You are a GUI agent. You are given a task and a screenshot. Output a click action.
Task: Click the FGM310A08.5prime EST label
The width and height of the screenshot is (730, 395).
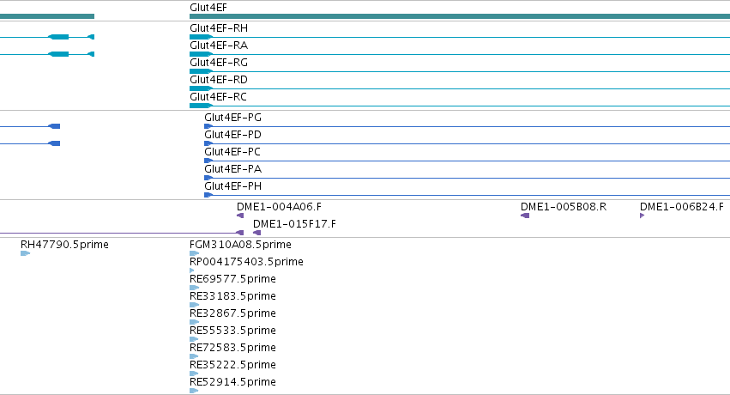point(240,245)
